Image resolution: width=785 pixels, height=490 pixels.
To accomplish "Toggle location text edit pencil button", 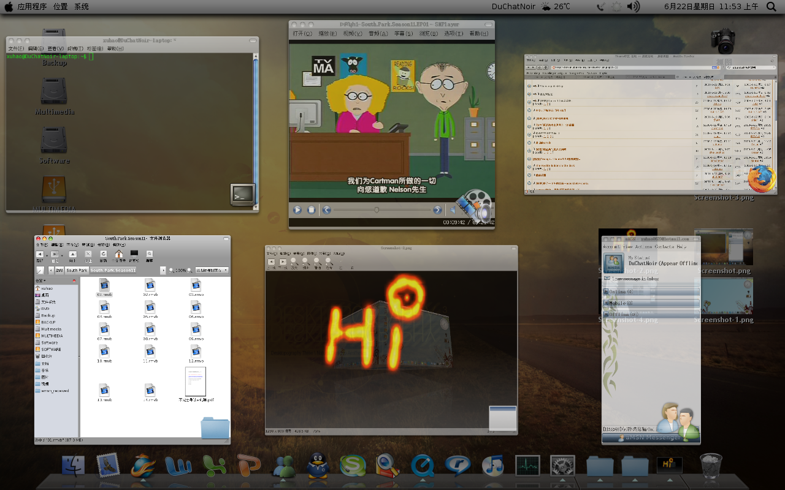I will [40, 270].
